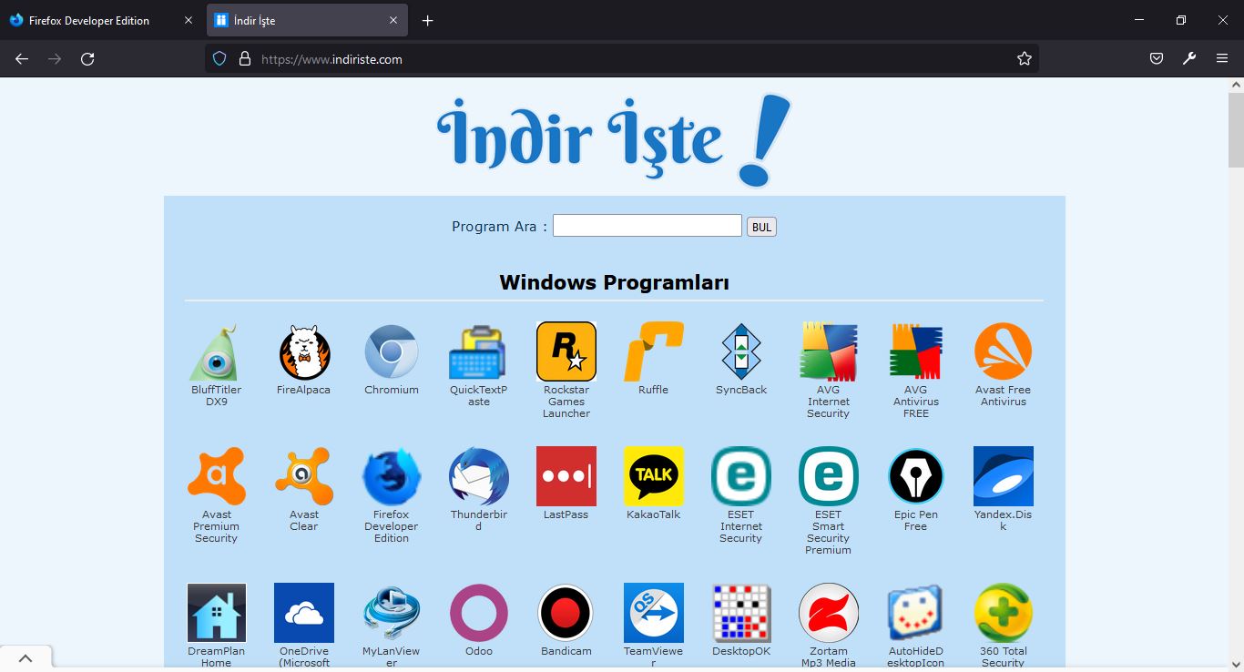
Task: Click the Ruffle text label
Action: pos(654,390)
